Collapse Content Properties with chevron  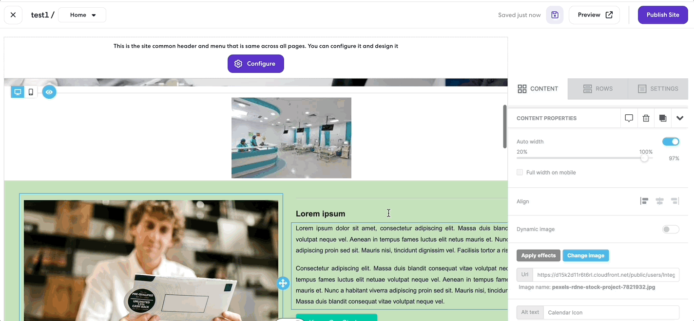[680, 118]
